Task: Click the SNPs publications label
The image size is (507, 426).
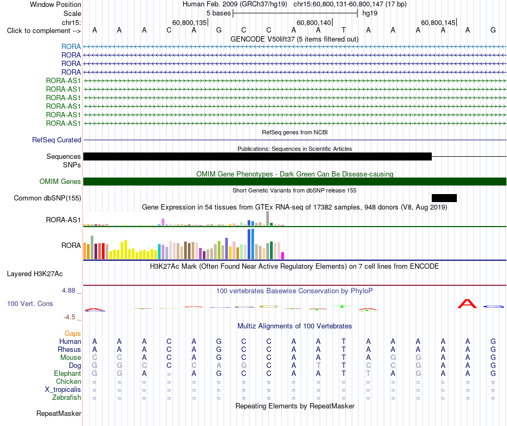Action: click(x=72, y=165)
